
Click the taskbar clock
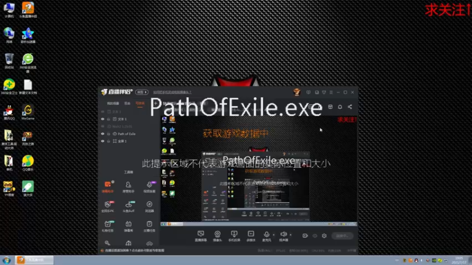(x=459, y=260)
